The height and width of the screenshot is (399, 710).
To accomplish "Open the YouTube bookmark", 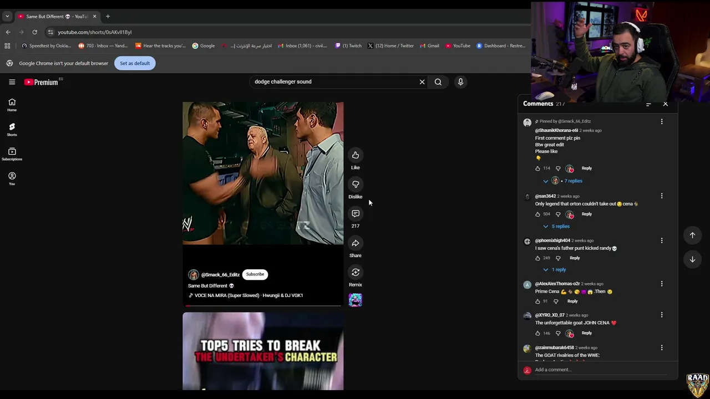I will coord(458,46).
